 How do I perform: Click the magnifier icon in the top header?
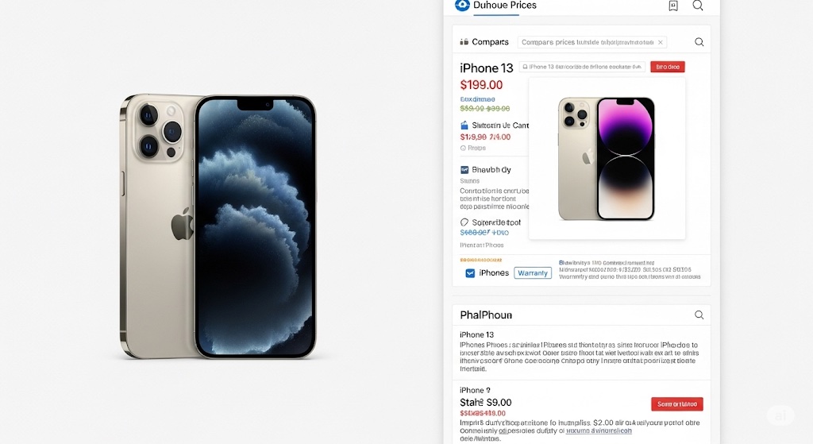(x=698, y=6)
